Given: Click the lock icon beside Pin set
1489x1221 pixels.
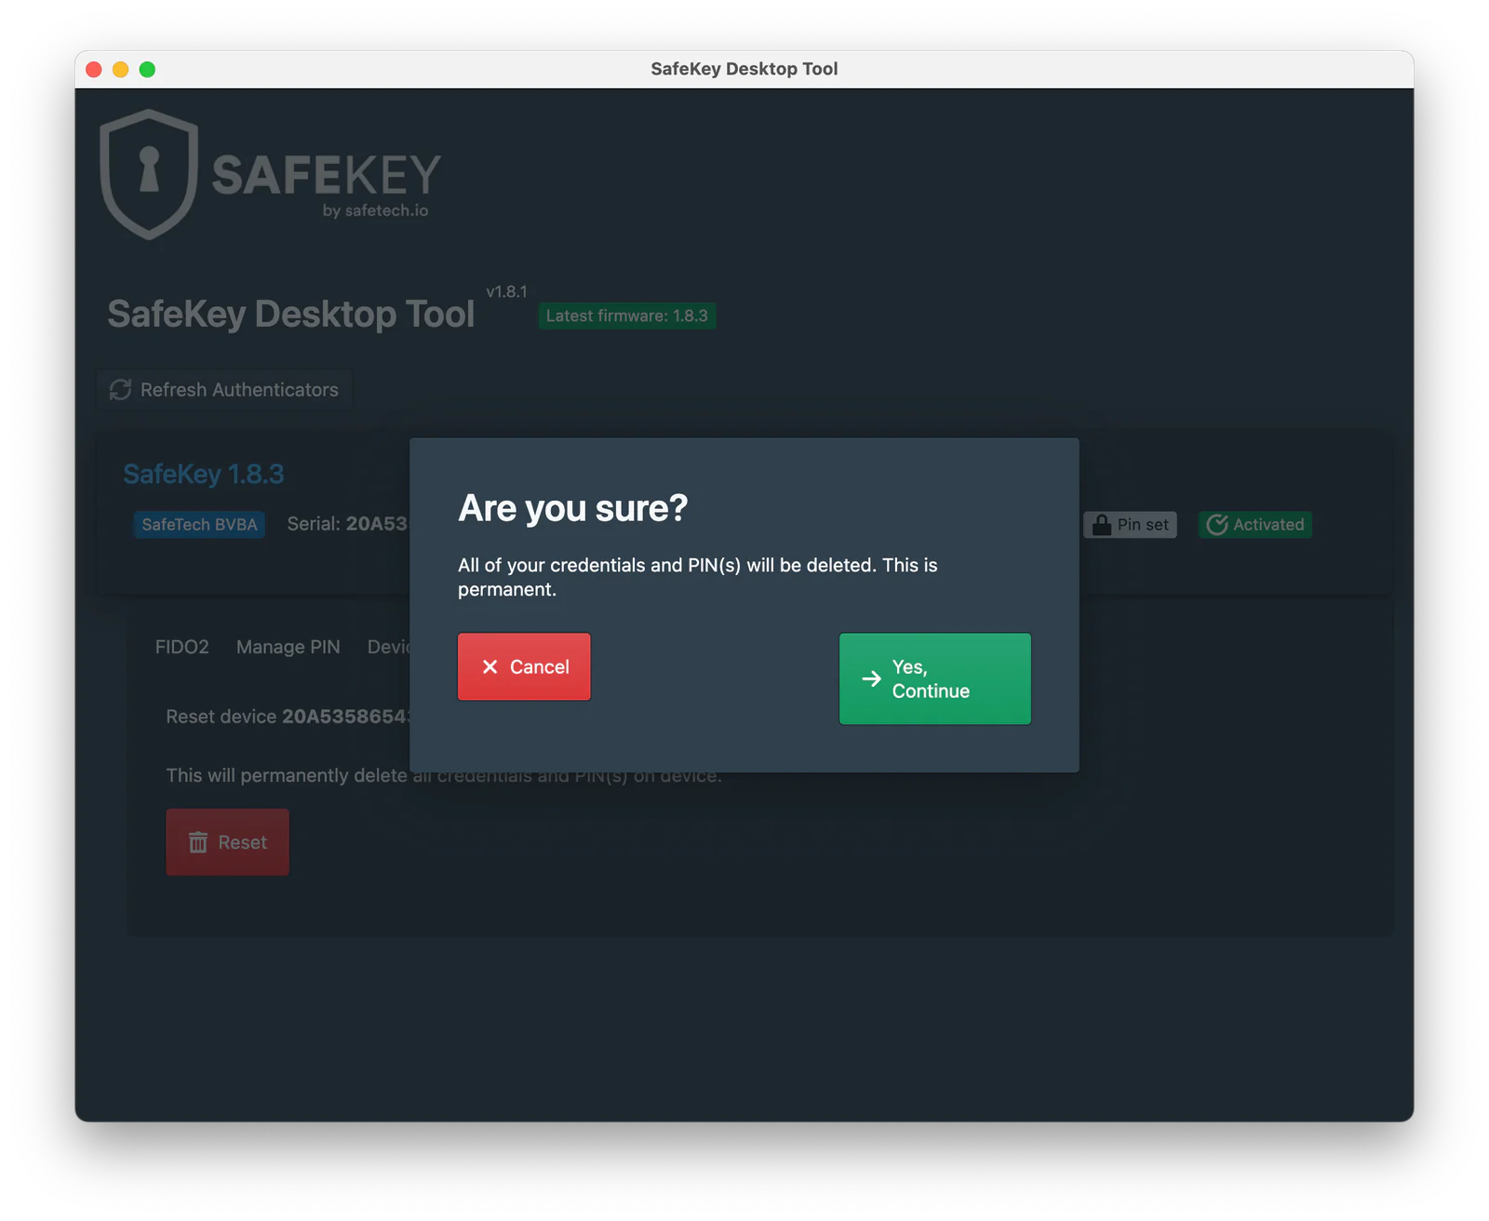Looking at the screenshot, I should [1102, 525].
